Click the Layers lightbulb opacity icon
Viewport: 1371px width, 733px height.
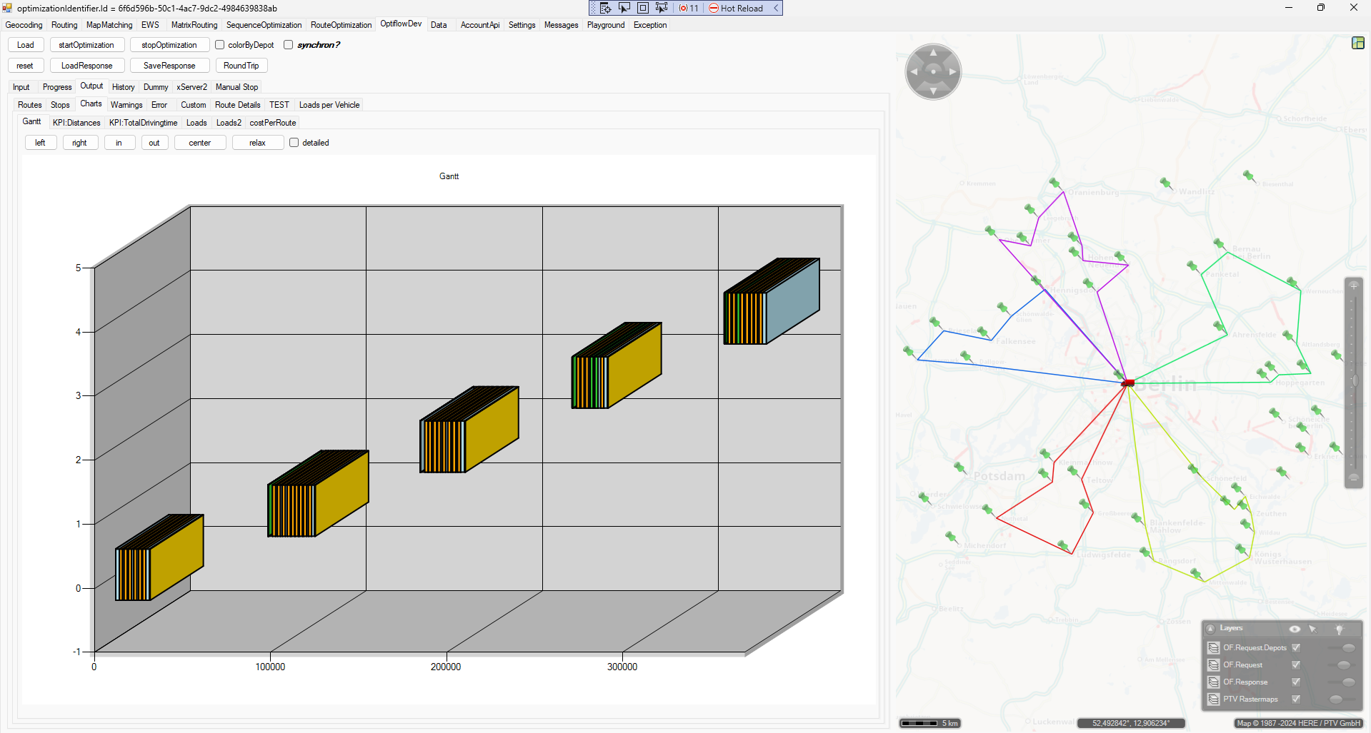pos(1339,629)
